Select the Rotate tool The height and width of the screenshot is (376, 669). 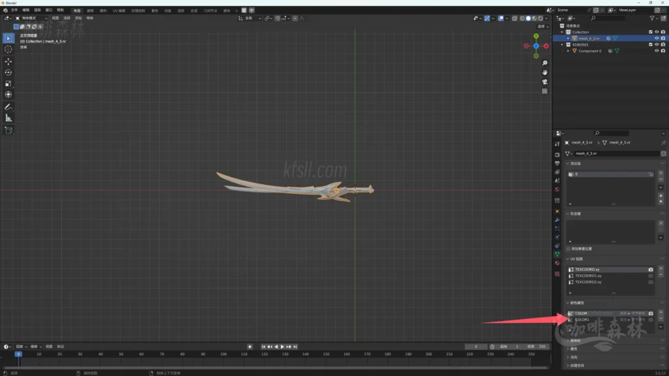tap(8, 72)
